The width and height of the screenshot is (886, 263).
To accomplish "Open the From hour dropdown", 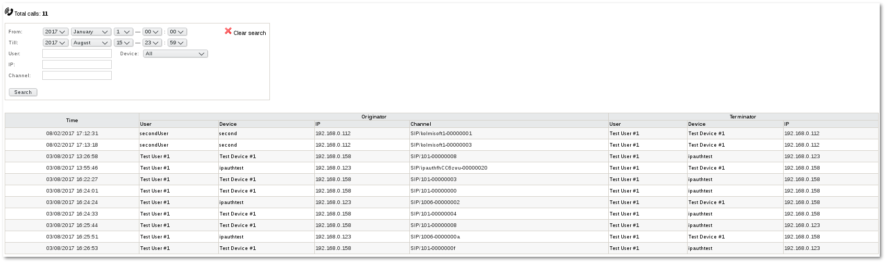I will pyautogui.click(x=151, y=32).
